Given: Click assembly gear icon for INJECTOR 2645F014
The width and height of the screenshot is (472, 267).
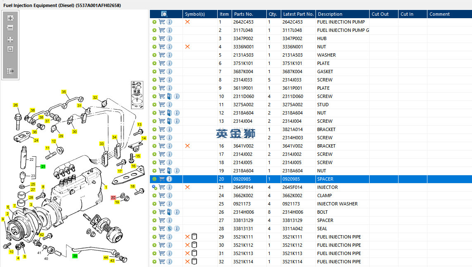Looking at the screenshot, I should tap(154, 187).
